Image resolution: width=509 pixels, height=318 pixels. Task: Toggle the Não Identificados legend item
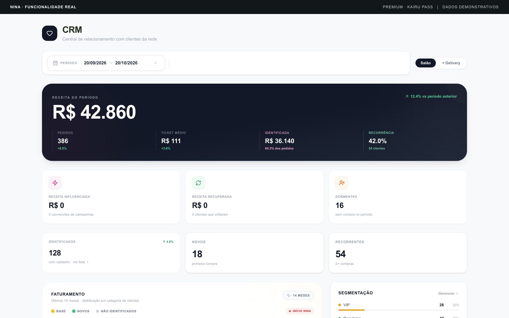click(x=116, y=311)
